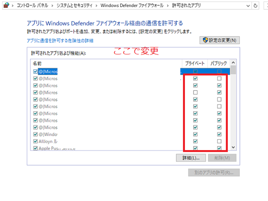
Task: Click 許可されたアプリ breadcrumb segment
Action: [186, 5]
